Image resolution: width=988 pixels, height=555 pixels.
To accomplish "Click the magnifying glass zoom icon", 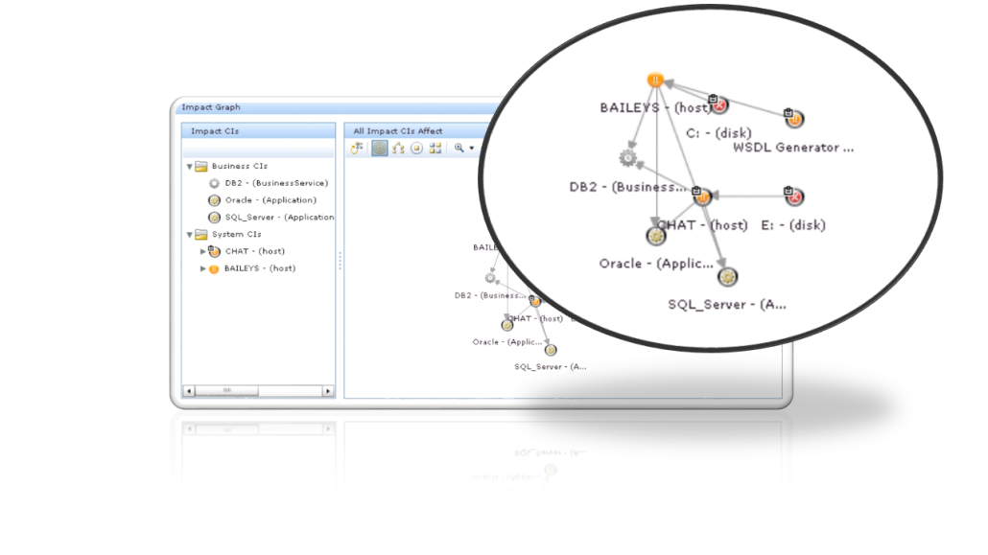I will pyautogui.click(x=459, y=148).
